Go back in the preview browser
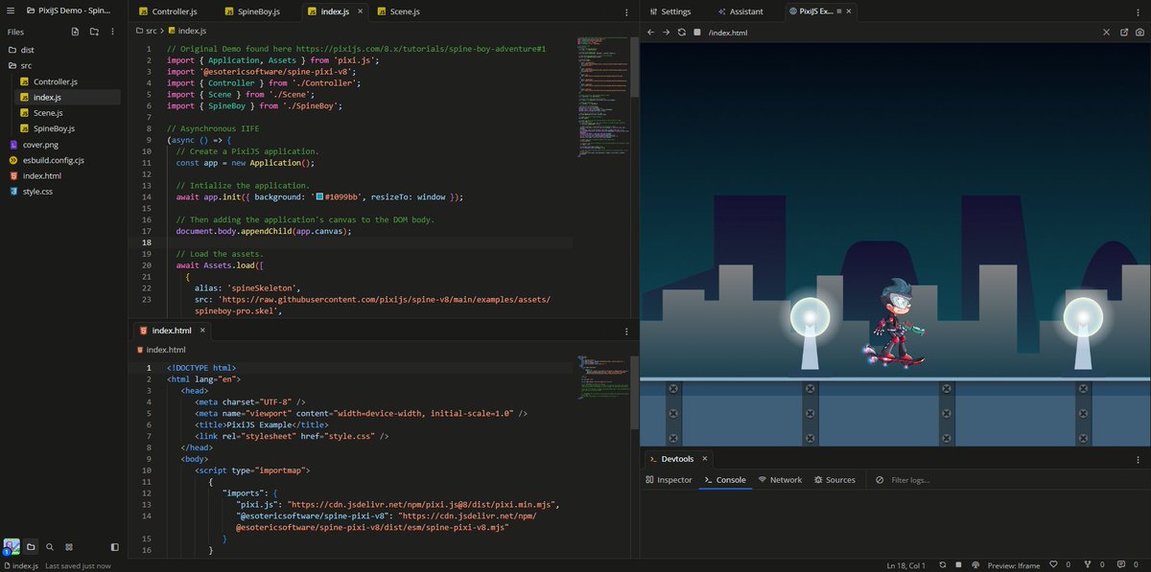1151x572 pixels. [x=651, y=32]
